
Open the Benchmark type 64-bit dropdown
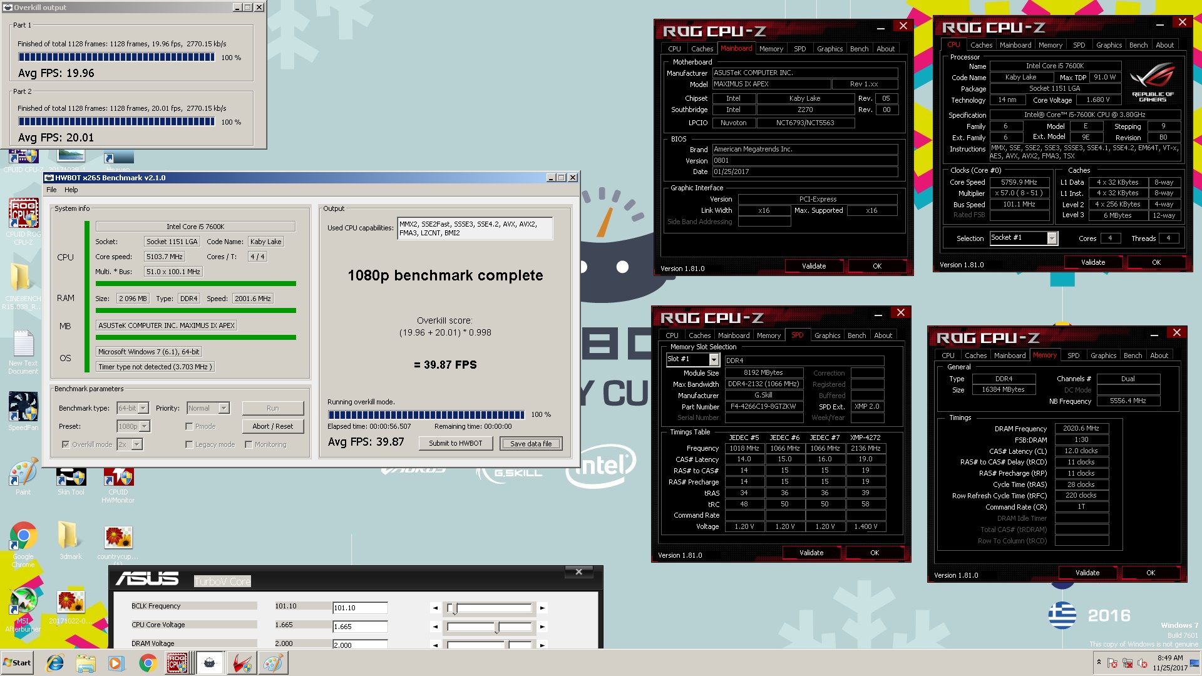point(143,408)
